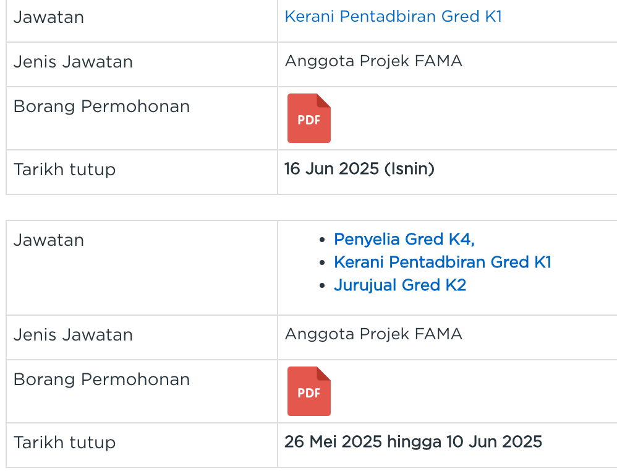Click the bullet point before Penyelia Gred K4
This screenshot has width=617, height=473.
click(321, 240)
